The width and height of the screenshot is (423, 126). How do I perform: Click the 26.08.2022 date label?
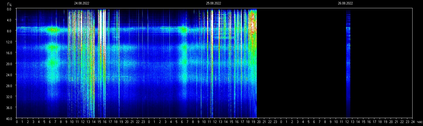click(x=345, y=3)
